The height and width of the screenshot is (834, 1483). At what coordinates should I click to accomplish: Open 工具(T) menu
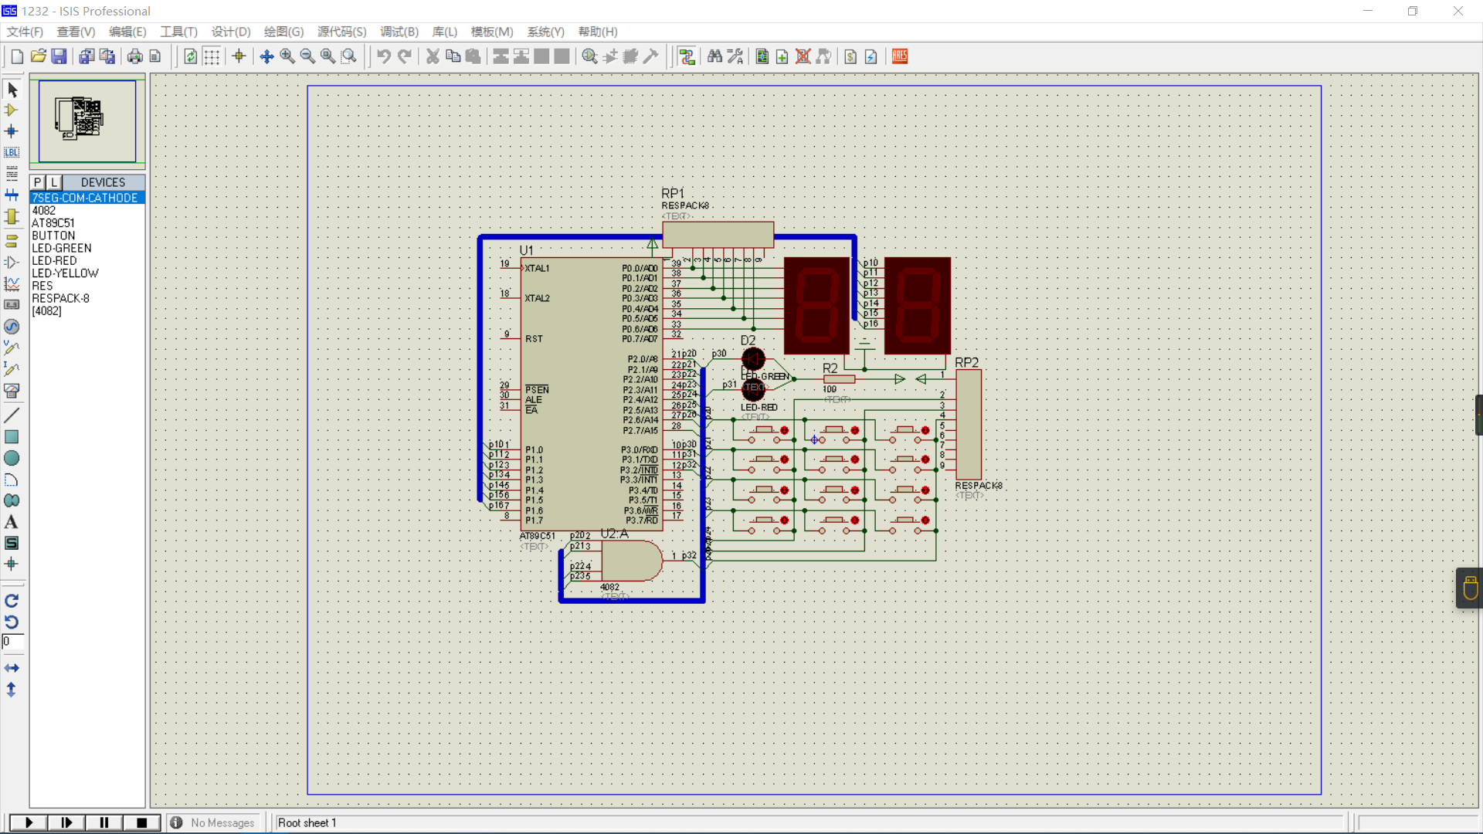pos(179,32)
